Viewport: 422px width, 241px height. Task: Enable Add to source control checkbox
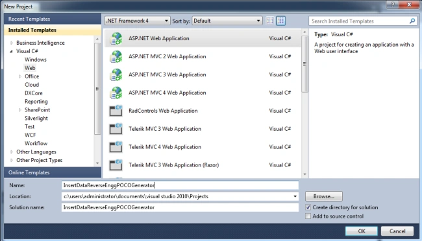(308, 216)
